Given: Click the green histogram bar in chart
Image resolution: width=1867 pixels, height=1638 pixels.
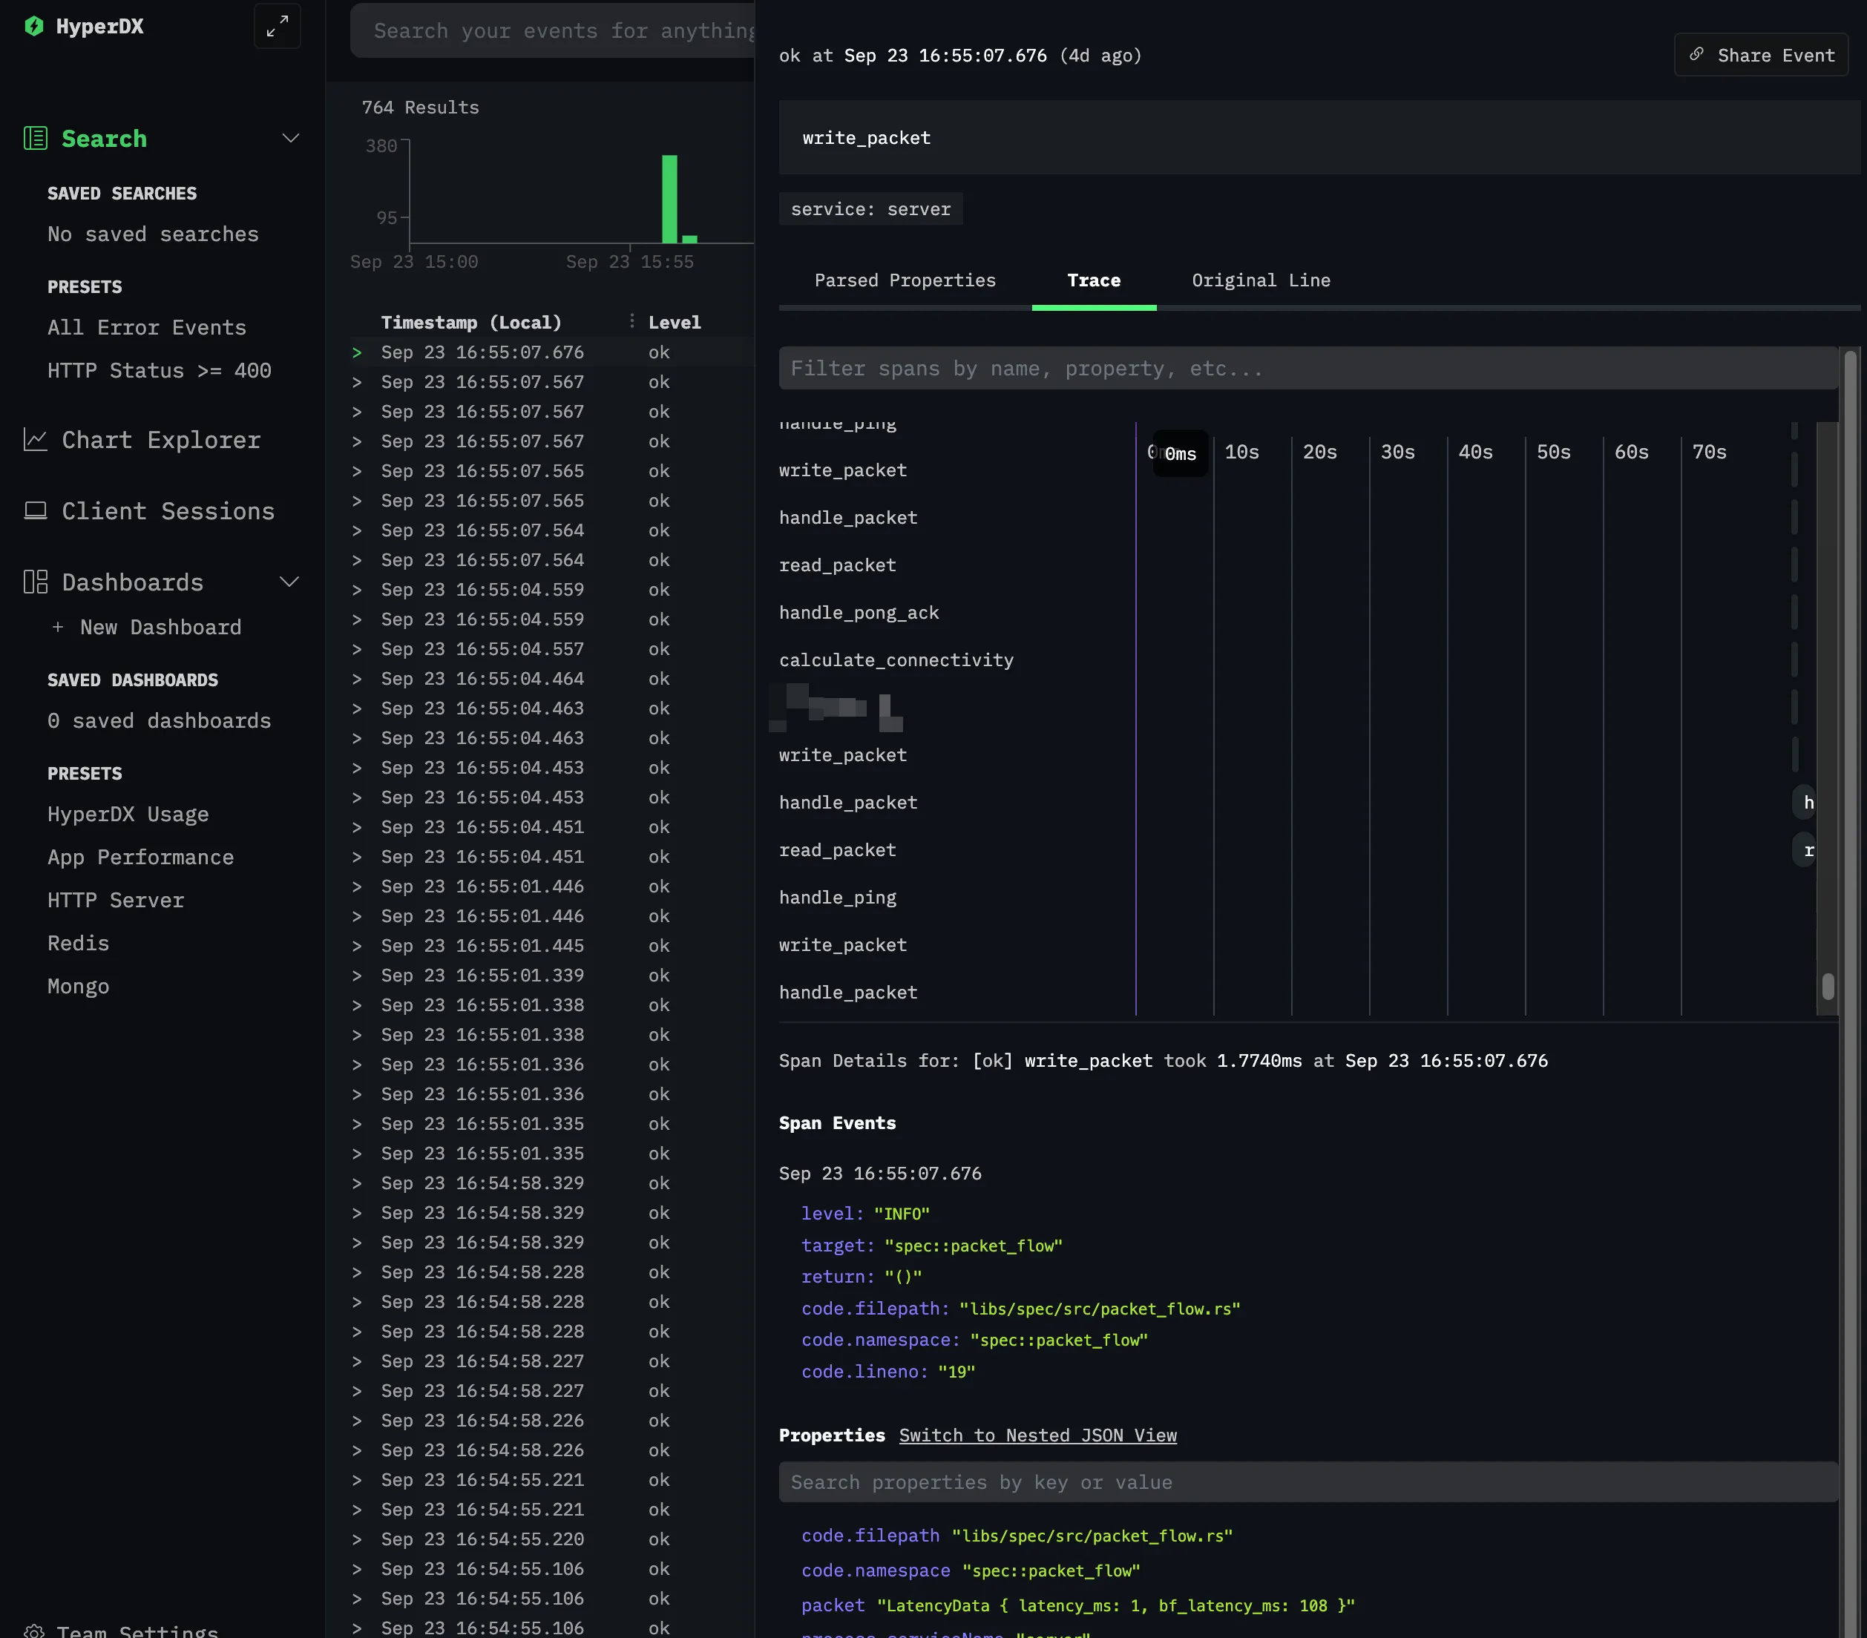Looking at the screenshot, I should [669, 199].
